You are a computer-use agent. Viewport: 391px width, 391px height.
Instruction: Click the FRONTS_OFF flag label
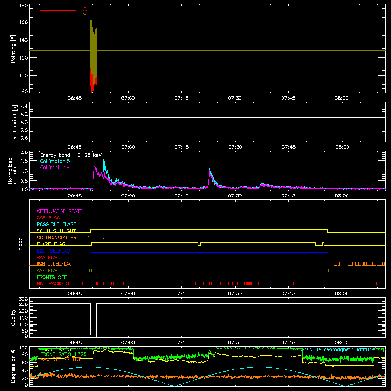coord(52,277)
